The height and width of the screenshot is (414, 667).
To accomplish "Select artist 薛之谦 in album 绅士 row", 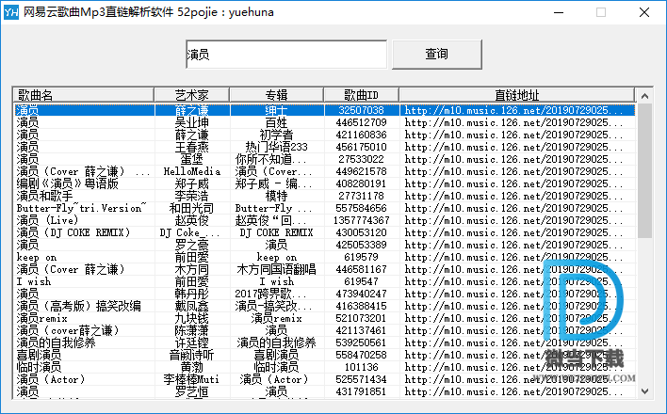I will coord(192,110).
